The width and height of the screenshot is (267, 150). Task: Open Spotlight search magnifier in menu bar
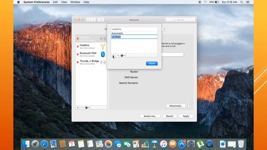242,2
